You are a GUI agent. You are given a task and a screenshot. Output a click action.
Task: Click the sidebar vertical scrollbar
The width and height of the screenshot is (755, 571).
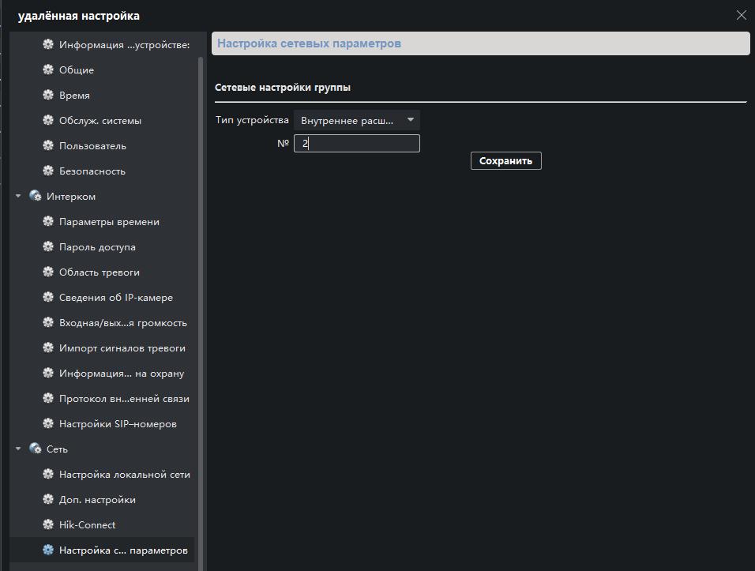[201, 300]
